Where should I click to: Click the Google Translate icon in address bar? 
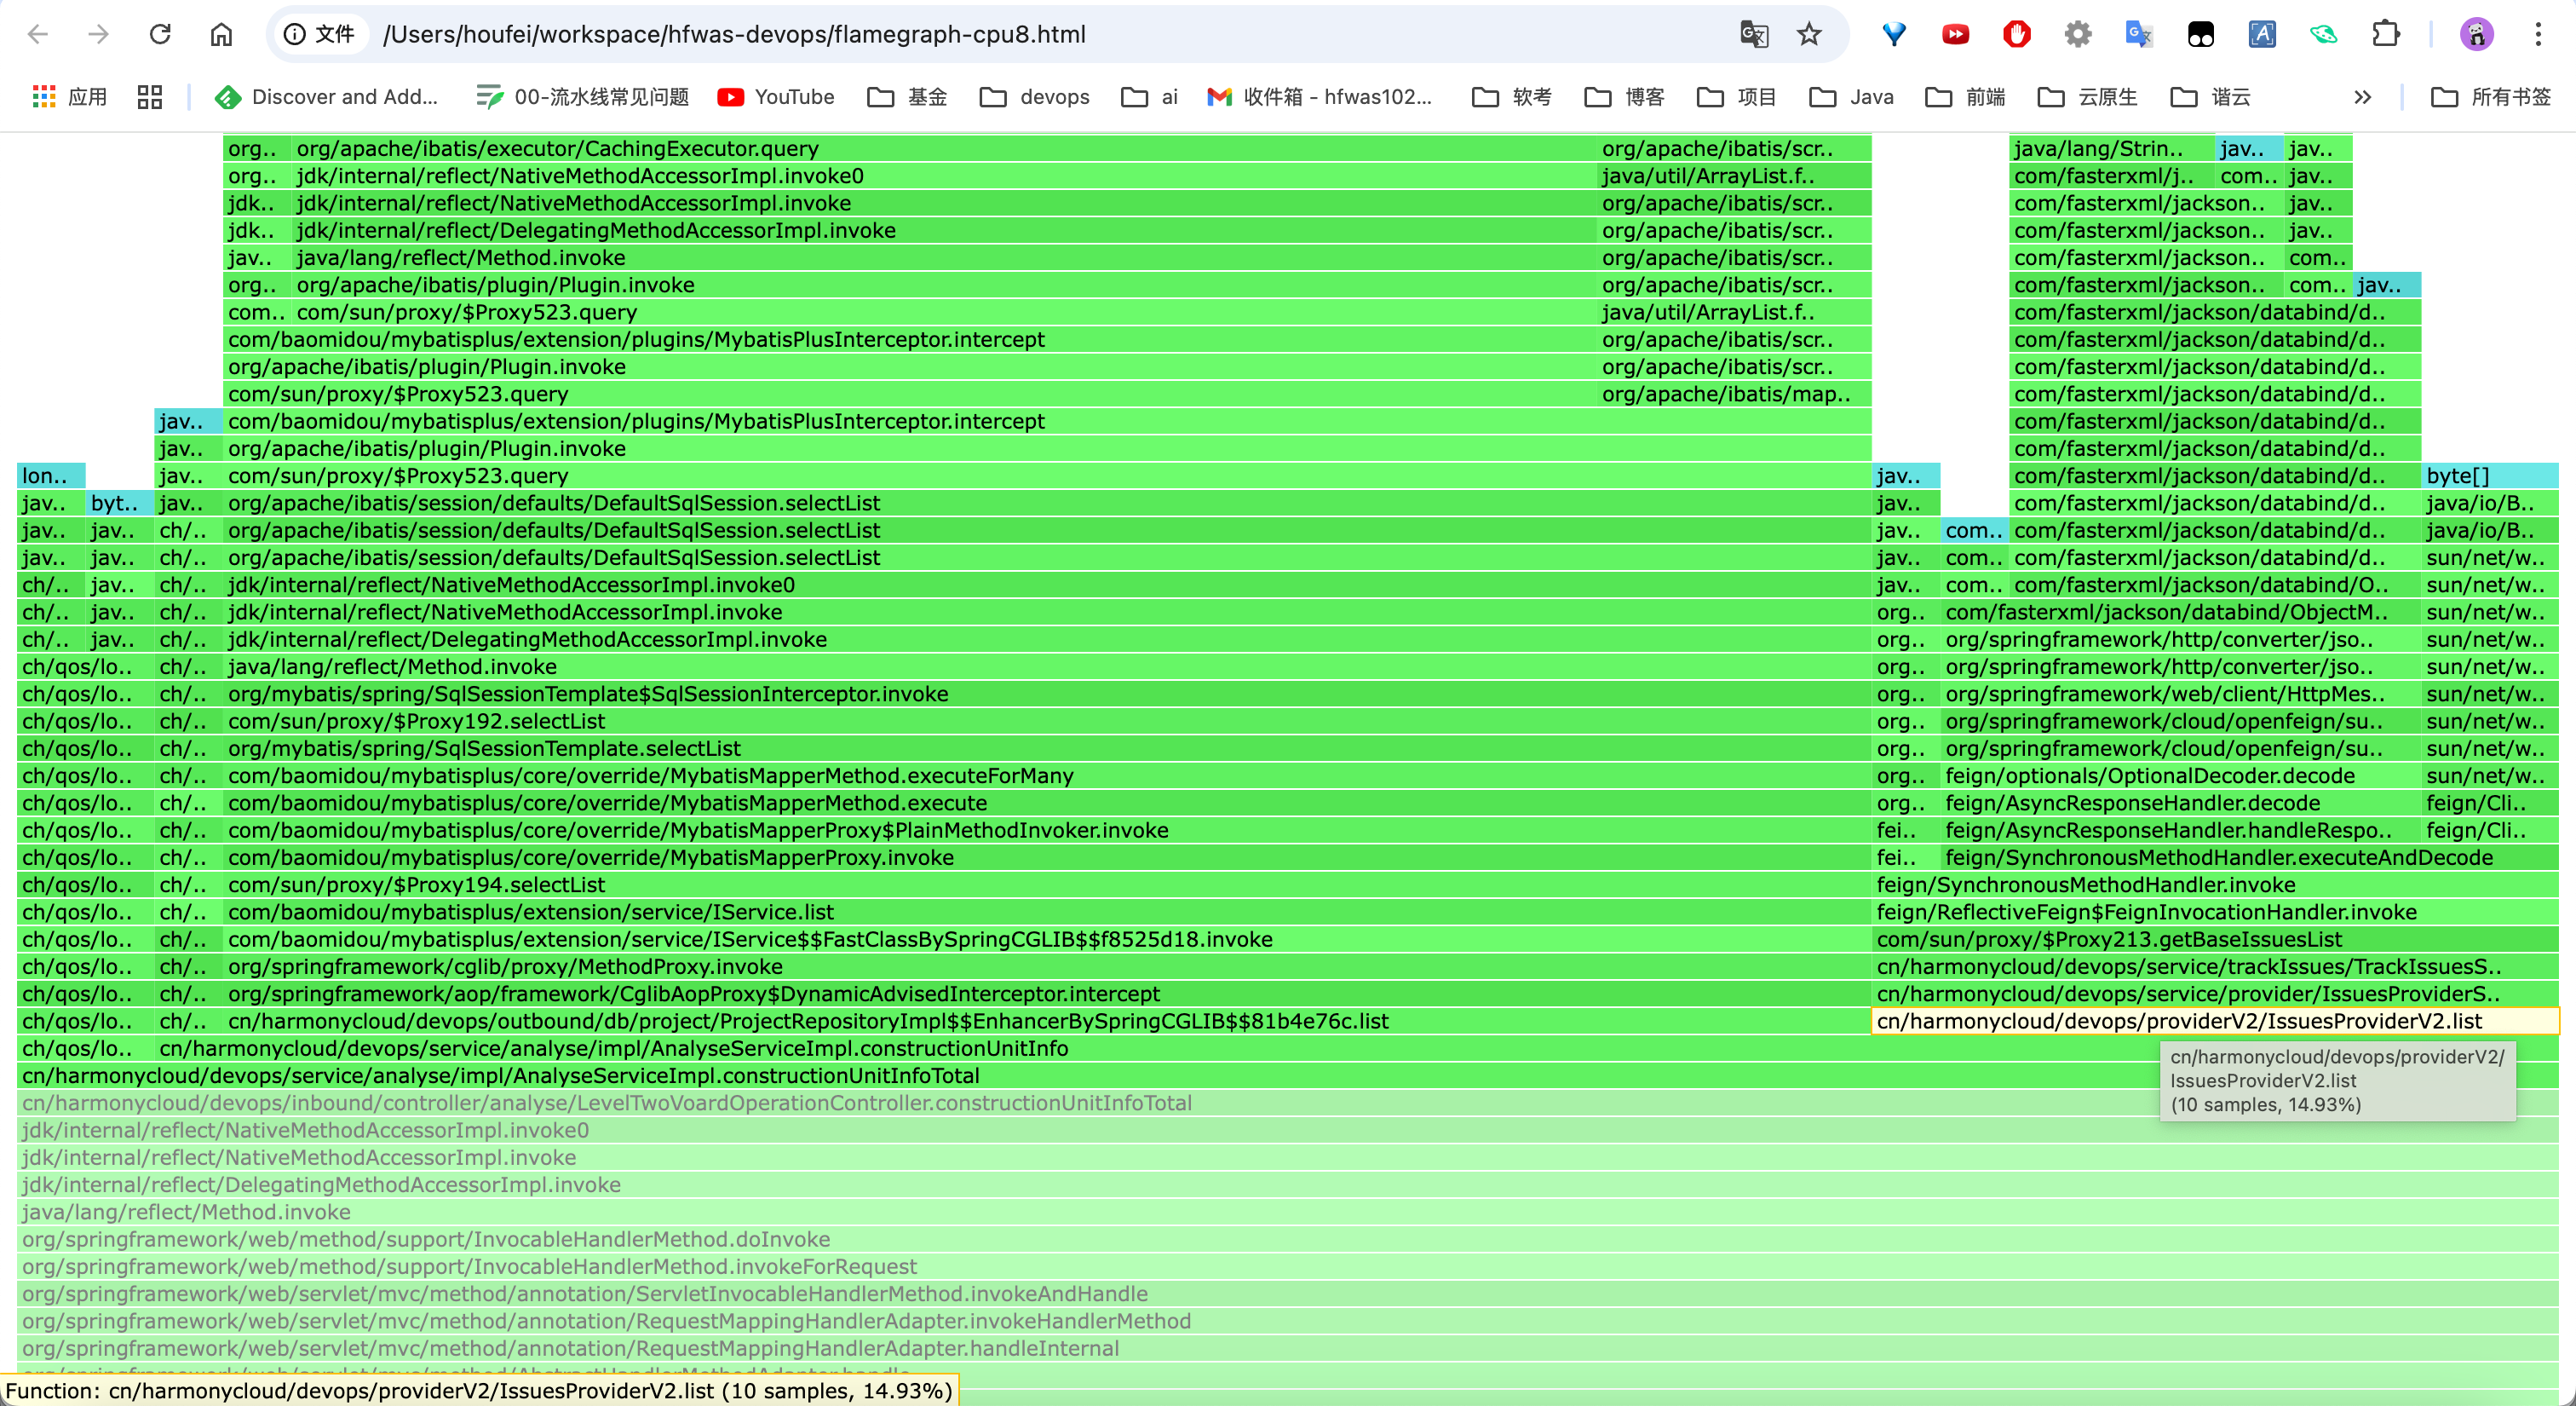1754,34
